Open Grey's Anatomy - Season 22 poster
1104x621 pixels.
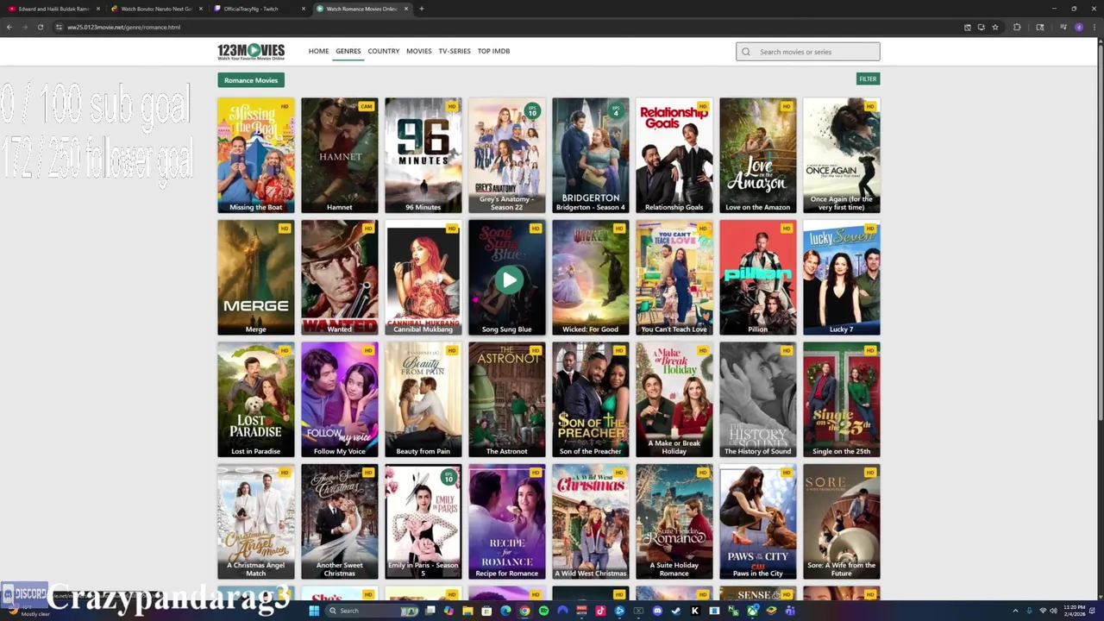[x=507, y=155]
